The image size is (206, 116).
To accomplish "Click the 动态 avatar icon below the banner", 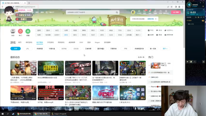I will point(13,31).
